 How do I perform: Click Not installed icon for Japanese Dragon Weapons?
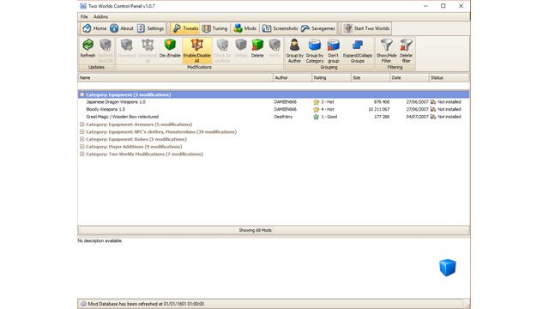[433, 102]
